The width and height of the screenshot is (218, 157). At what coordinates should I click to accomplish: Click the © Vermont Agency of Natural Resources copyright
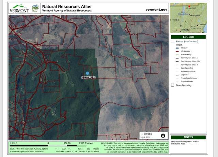pos(27,152)
